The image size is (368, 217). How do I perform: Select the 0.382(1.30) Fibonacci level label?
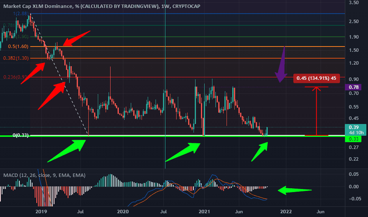16,58
